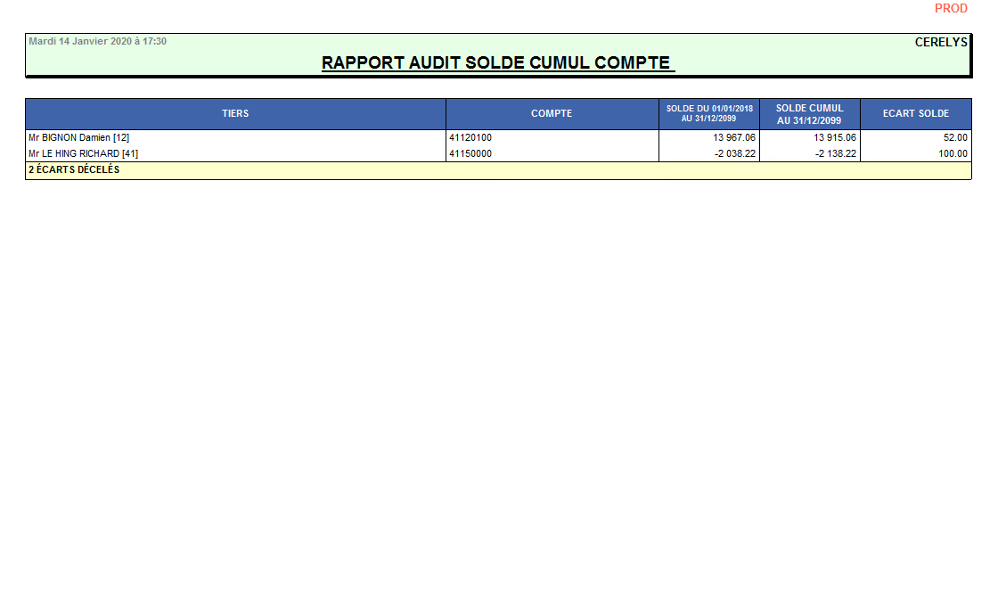This screenshot has width=998, height=592.
Task: Click account number 41150000
Action: [470, 153]
